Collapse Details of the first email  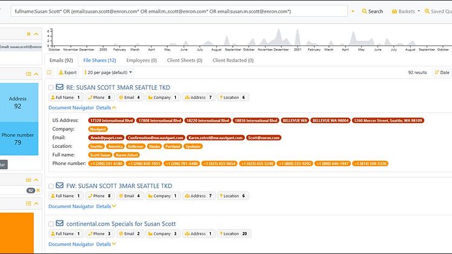(x=106, y=107)
